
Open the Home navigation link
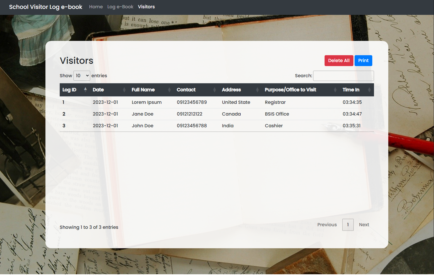pyautogui.click(x=96, y=7)
